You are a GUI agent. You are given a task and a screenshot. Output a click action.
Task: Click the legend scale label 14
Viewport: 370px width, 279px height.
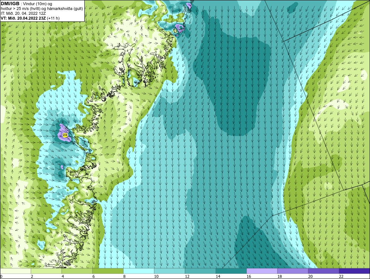218,277
